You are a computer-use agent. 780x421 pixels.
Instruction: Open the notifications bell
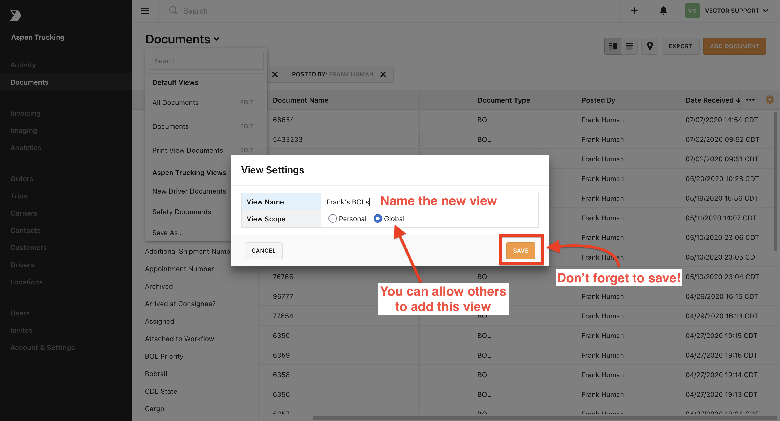point(663,11)
